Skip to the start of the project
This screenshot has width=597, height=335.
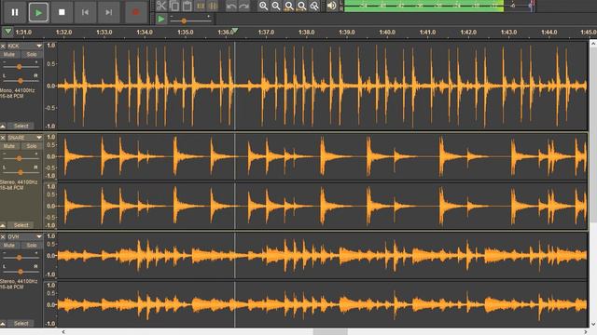[x=85, y=12]
